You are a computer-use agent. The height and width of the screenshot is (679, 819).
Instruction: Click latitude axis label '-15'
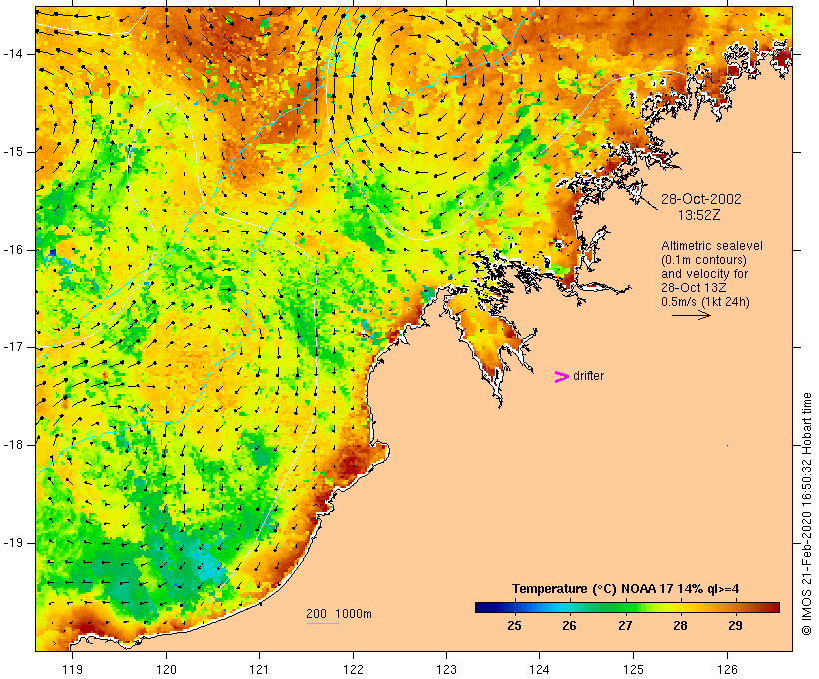12,152
